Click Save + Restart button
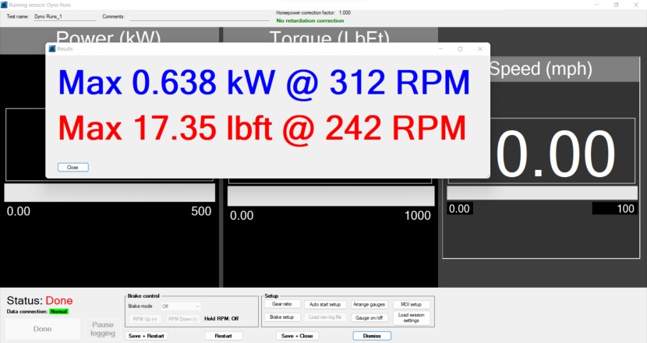647x343 pixels. pos(146,336)
